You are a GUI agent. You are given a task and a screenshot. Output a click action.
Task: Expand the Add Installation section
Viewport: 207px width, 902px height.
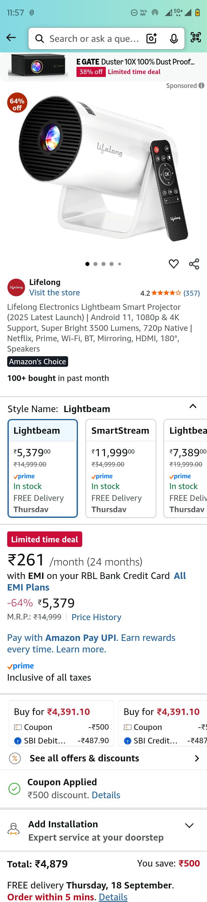[x=189, y=826]
